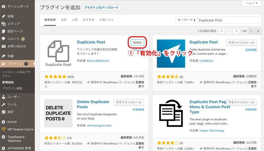Click the cheetah icon for WP Fastest Cache
This screenshot has height=151, width=264.
point(4,129)
